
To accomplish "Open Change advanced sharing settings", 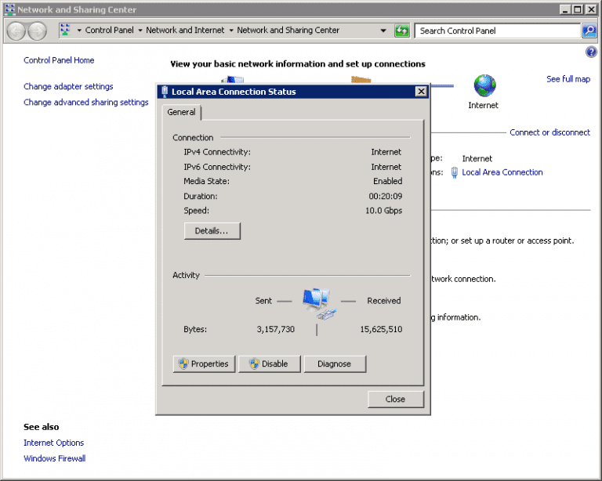I will (x=85, y=103).
